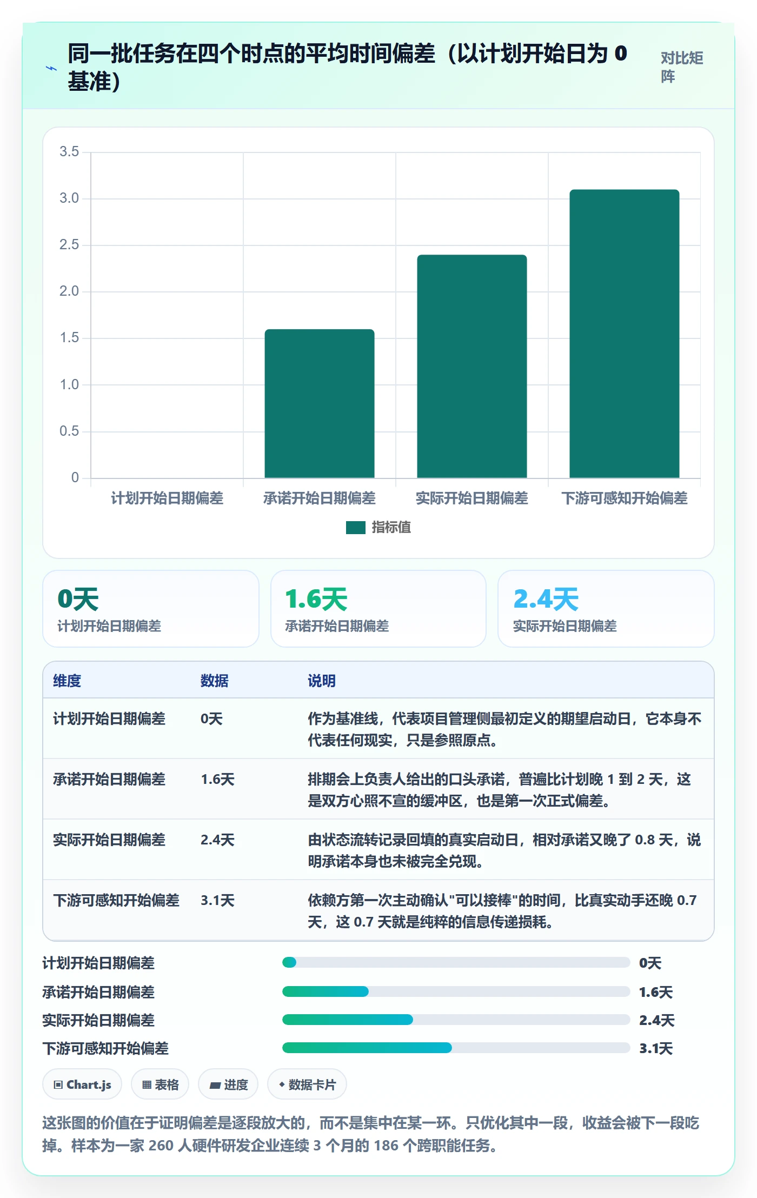
Task: Click the 计划开始日期偏差 progress bar
Action: click(x=456, y=962)
